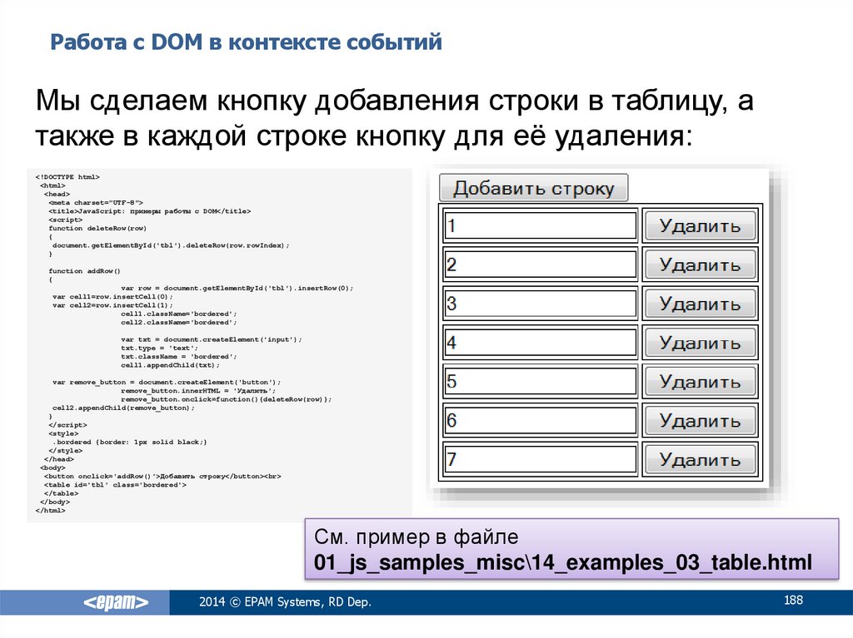The image size is (853, 638).
Task: Click inside the input with value 6
Action: (x=540, y=421)
